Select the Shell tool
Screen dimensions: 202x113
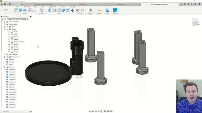click(x=59, y=10)
